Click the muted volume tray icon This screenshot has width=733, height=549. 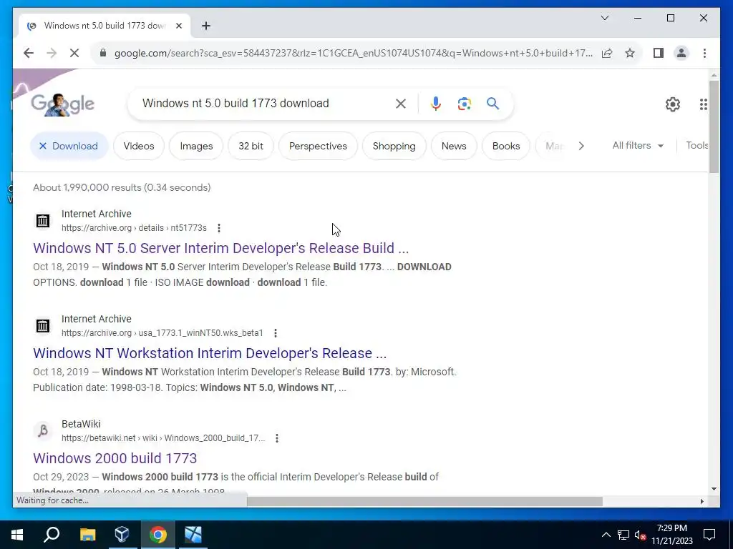pos(640,535)
